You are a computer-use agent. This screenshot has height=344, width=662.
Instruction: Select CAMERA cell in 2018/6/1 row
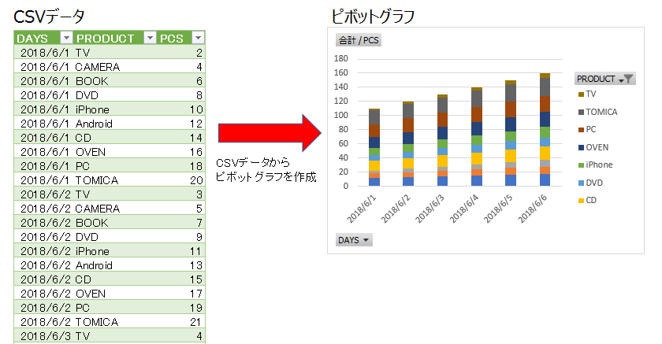click(x=115, y=67)
